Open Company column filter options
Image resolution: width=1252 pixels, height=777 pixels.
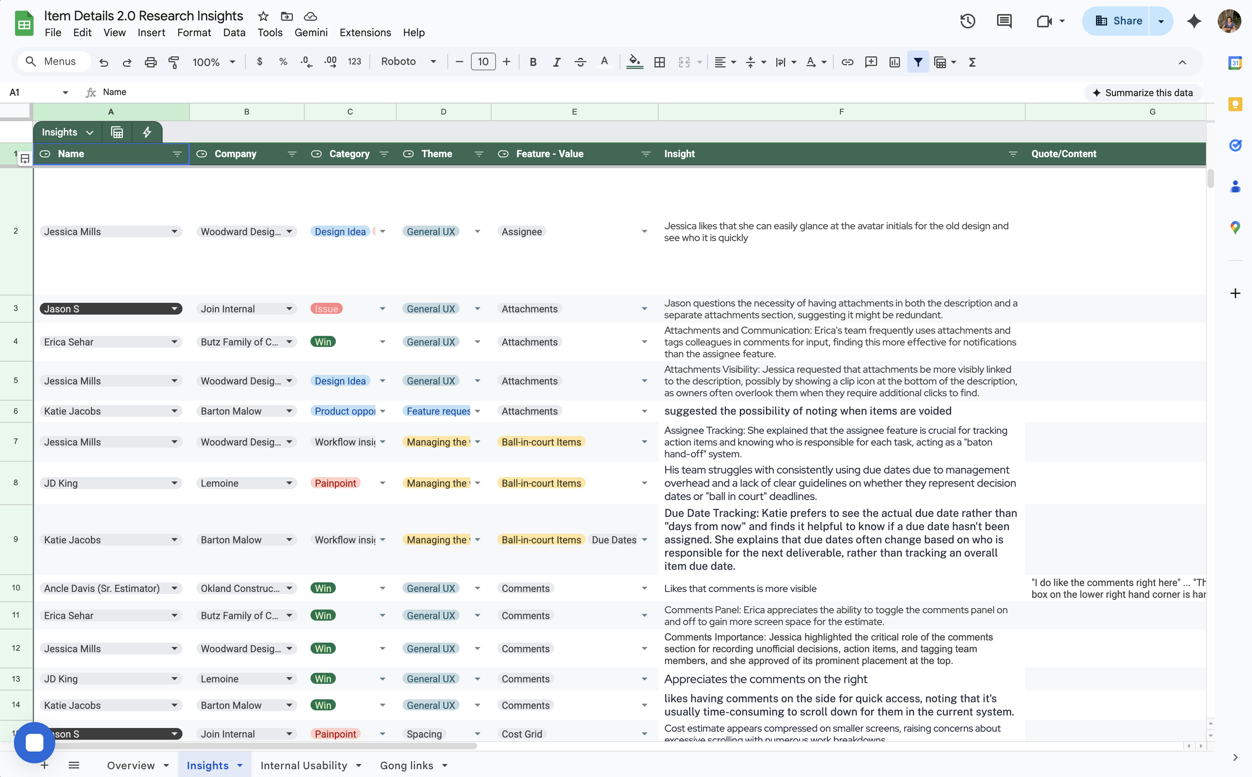[292, 154]
